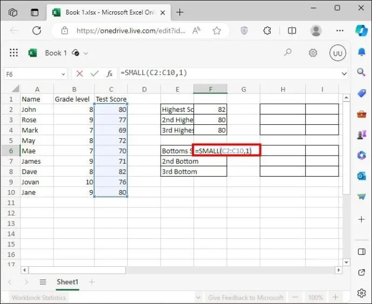Customize sidebar with plus icon

362,219
